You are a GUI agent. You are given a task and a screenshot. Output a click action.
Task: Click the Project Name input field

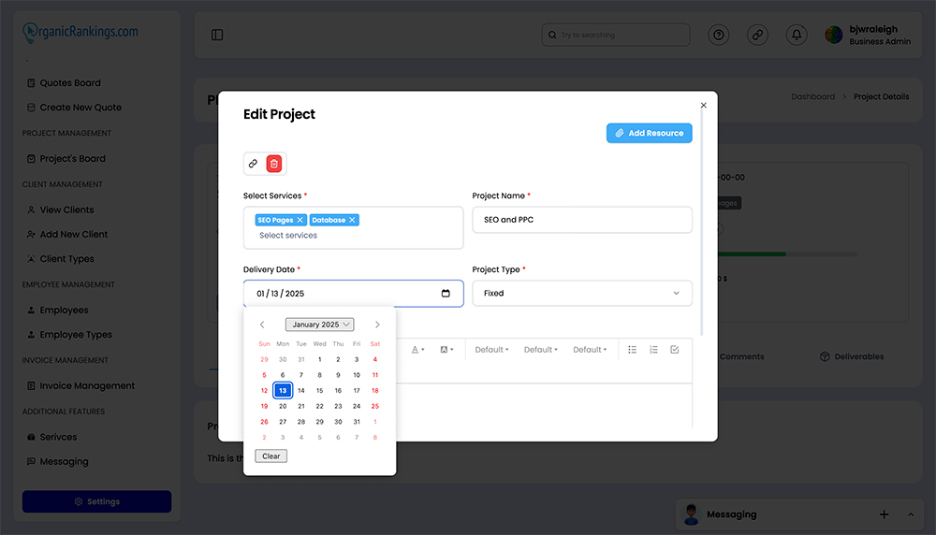582,220
